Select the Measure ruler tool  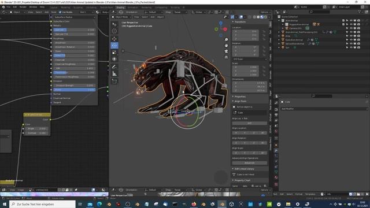click(x=114, y=73)
